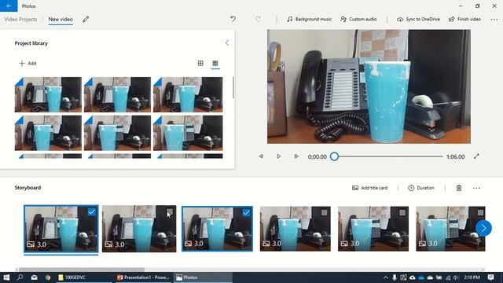Rename video using the pencil icon
Viewport: 503px width, 283px height.
coord(86,19)
